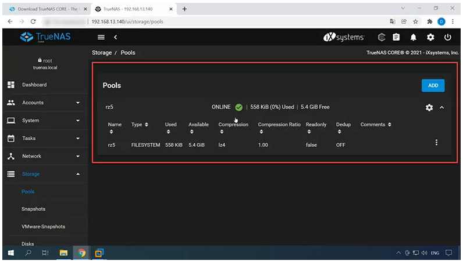This screenshot has width=463, height=264.
Task: Open the alerts bell icon
Action: (413, 37)
